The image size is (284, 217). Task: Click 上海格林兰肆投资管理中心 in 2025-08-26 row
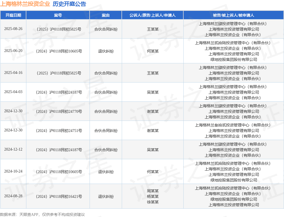233,24
